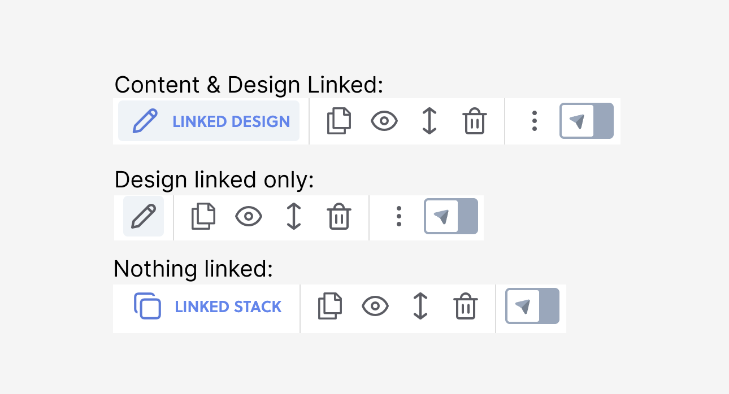The image size is (729, 394).
Task: Select the pencil edit icon in Design linked toolbar
Action: pyautogui.click(x=143, y=217)
